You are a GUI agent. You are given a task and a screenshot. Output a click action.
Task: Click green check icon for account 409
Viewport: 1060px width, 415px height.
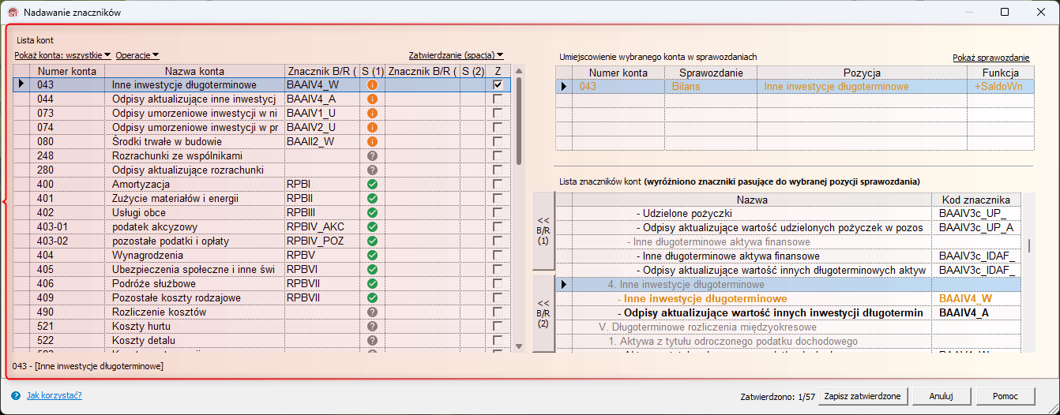click(372, 297)
